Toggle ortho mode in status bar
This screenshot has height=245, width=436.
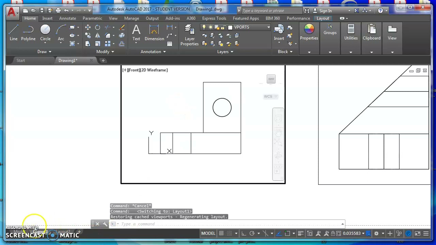(x=244, y=233)
